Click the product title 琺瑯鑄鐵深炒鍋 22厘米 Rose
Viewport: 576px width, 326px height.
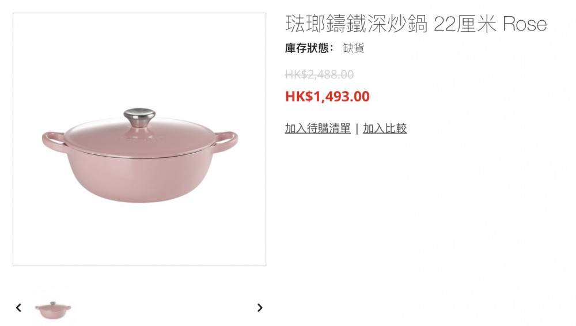(x=416, y=24)
